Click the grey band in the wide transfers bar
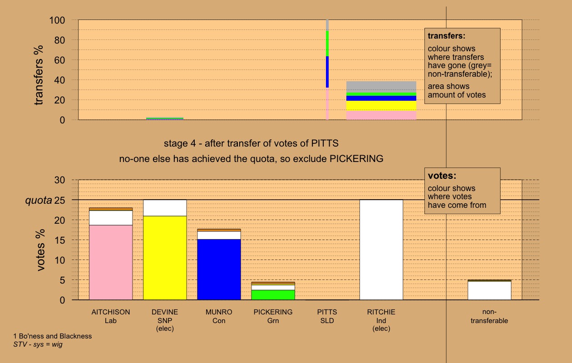Image resolution: width=572 pixels, height=363 pixels. 381,87
